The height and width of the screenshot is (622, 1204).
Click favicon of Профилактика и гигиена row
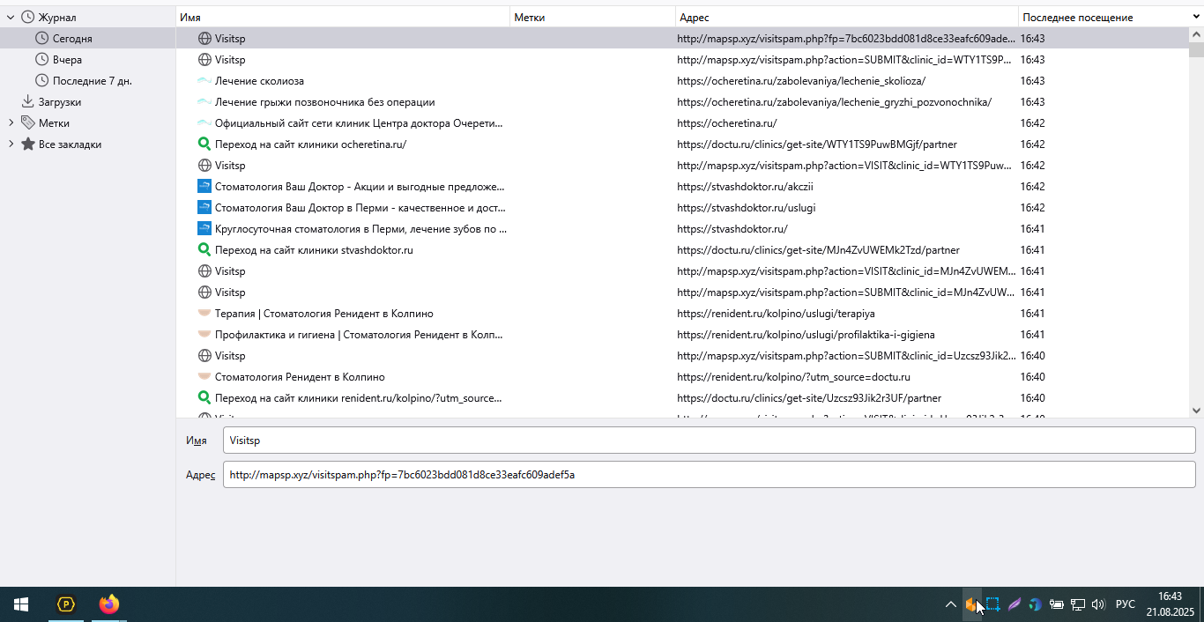204,334
